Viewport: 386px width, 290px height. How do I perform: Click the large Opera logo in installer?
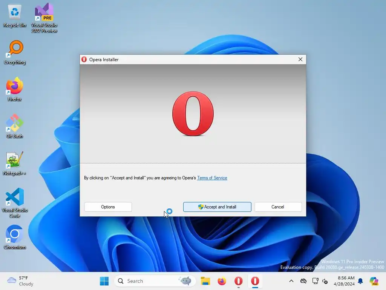click(x=193, y=114)
